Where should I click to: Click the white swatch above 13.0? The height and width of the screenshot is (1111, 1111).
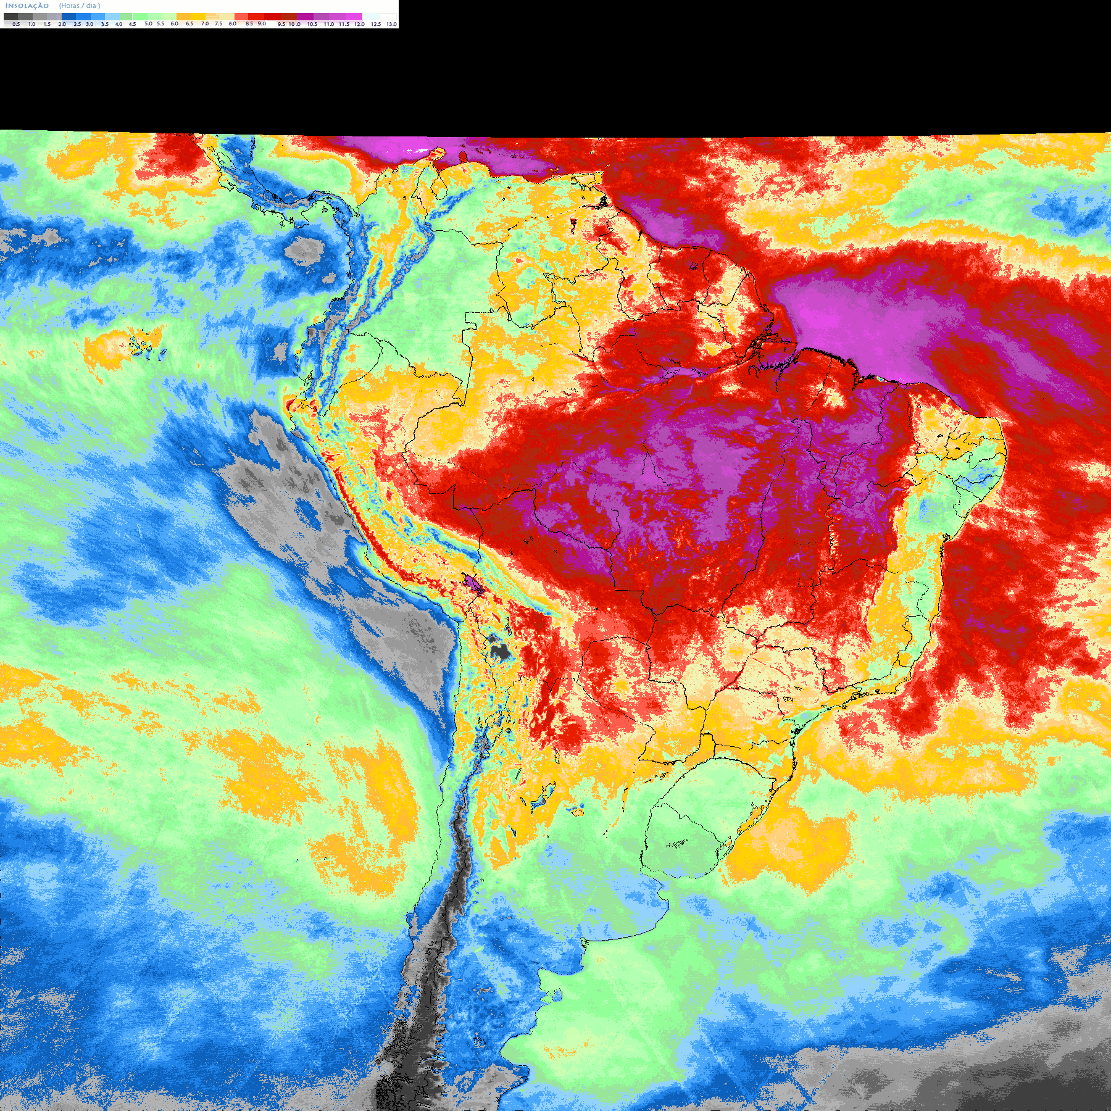point(388,17)
